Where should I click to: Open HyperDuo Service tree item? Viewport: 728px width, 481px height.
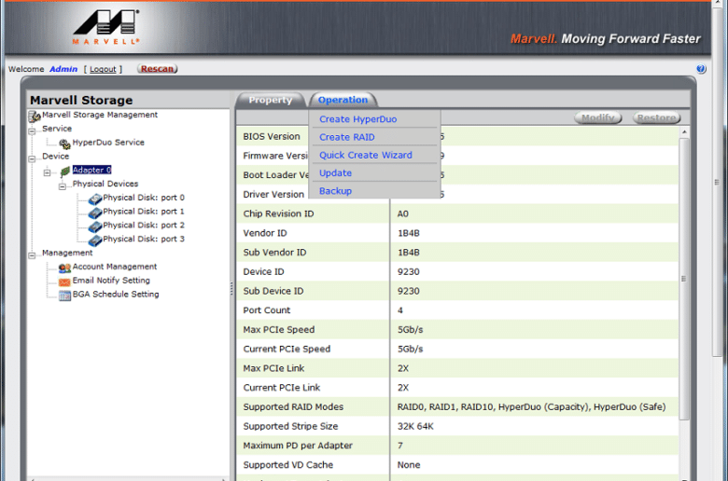(x=108, y=143)
